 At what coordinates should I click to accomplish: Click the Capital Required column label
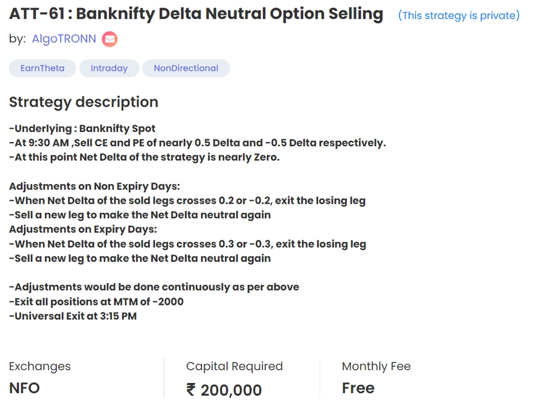pyautogui.click(x=234, y=366)
